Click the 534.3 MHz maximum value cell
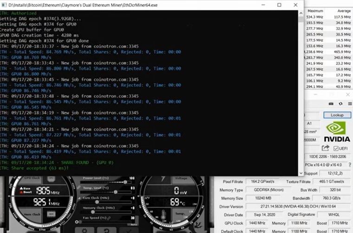The width and height of the screenshot is (353, 233). (x=314, y=17)
